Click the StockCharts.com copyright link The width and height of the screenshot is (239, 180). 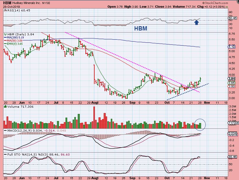click(215, 3)
